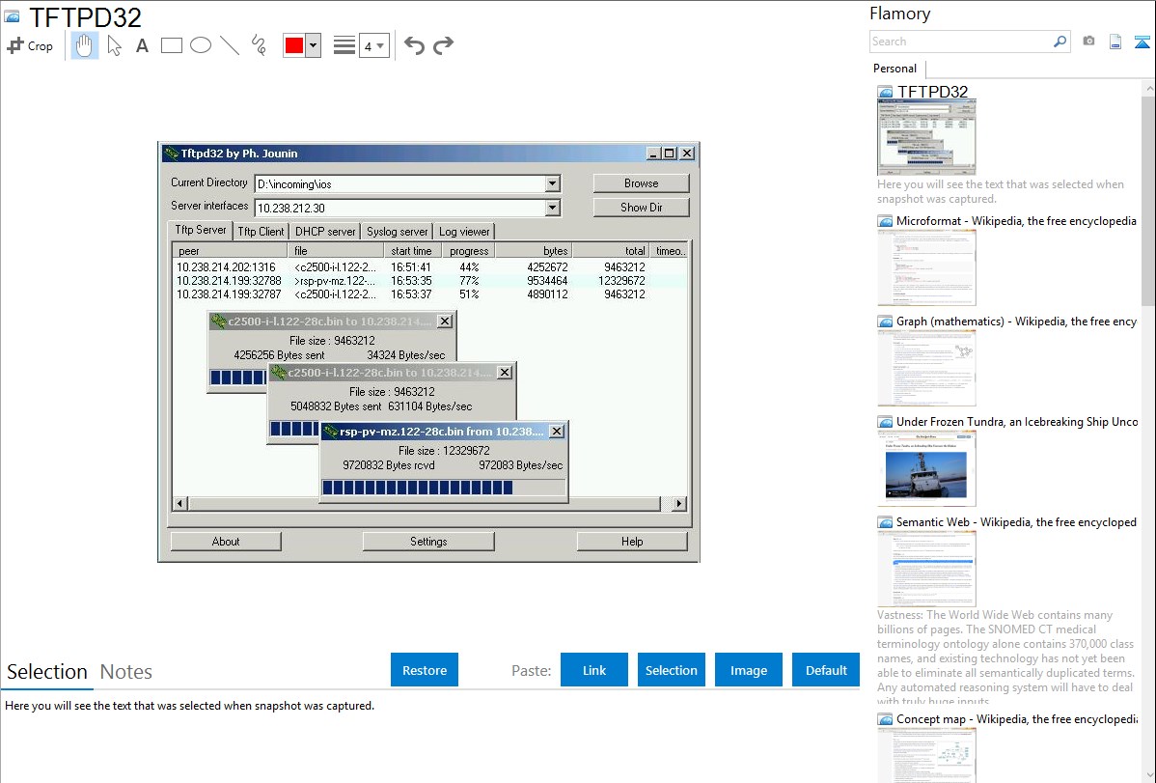Open the Personal tab
The width and height of the screenshot is (1156, 783).
click(x=895, y=69)
